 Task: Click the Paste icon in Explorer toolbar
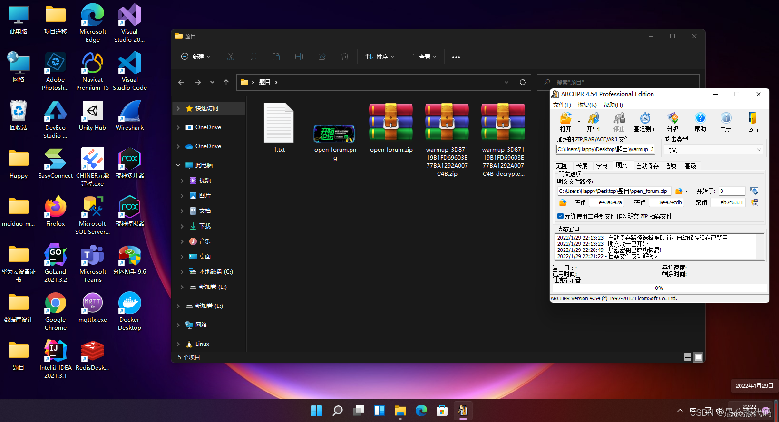click(276, 57)
